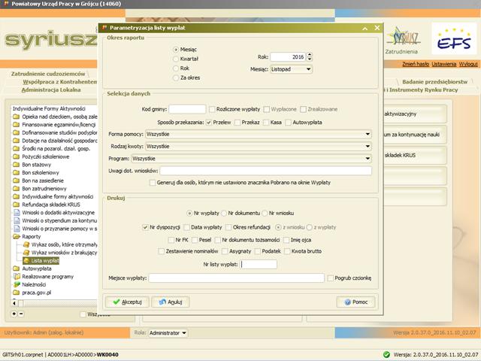Click the Akceptuj button
The image size is (481, 361).
127,302
